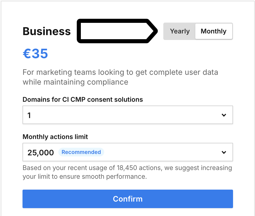The width and height of the screenshot is (255, 216).
Task: Confirm the Business plan selection
Action: tap(127, 199)
